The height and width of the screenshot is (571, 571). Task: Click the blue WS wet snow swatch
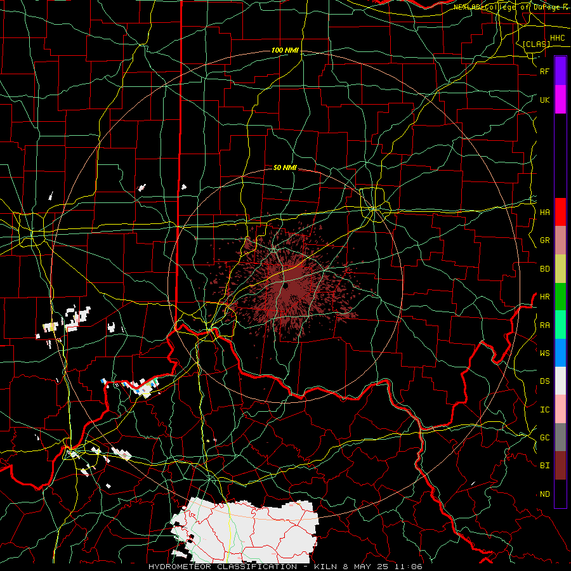pos(560,353)
